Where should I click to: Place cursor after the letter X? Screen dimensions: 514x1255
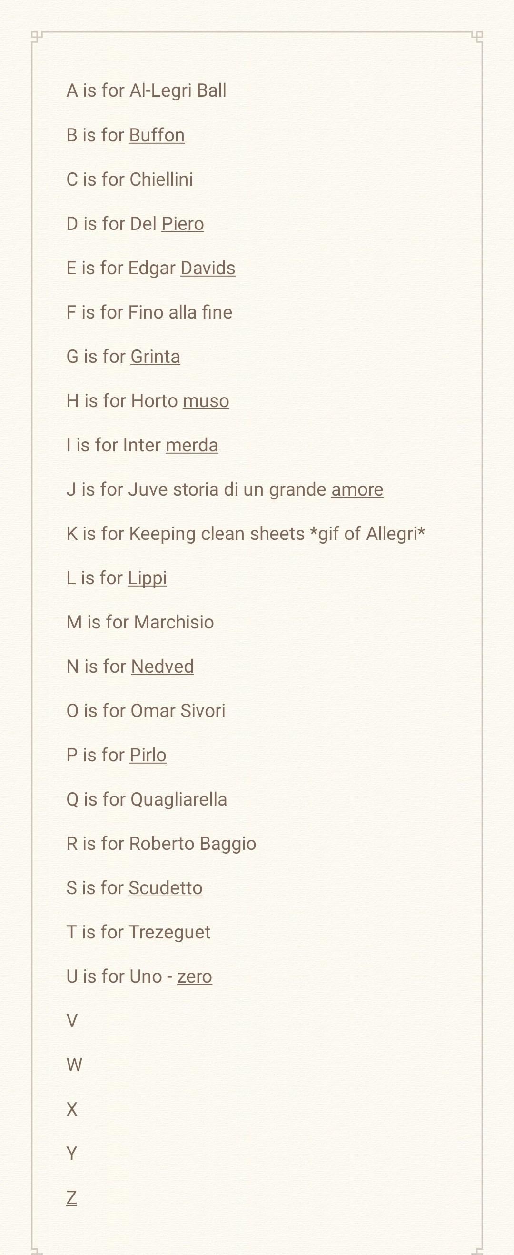coord(78,1109)
